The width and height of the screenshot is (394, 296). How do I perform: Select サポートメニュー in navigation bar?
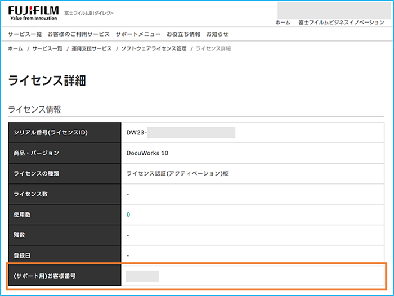click(138, 34)
